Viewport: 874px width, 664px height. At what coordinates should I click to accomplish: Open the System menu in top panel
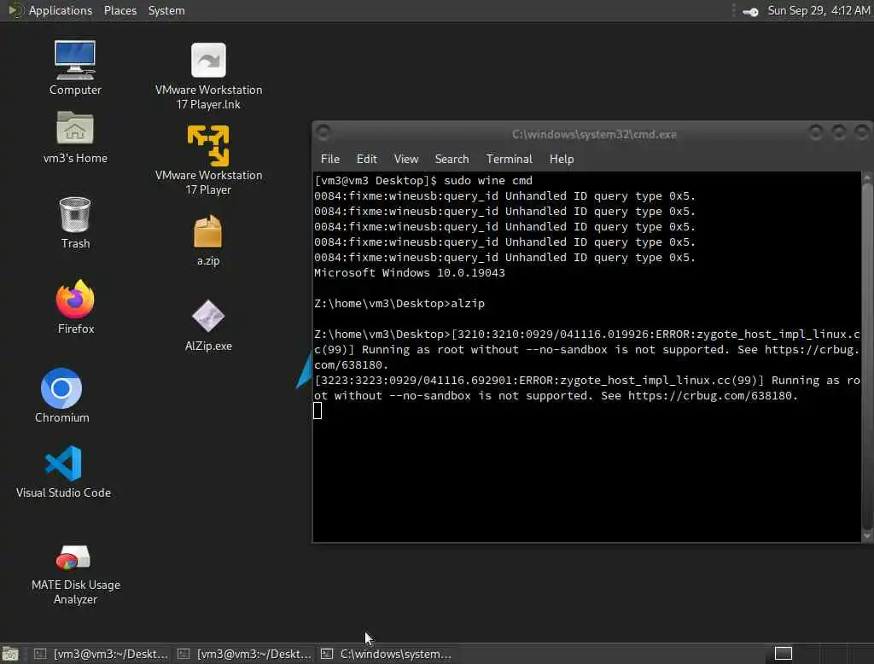point(166,10)
